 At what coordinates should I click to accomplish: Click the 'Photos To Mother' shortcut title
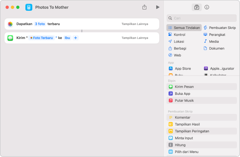tap(52, 7)
